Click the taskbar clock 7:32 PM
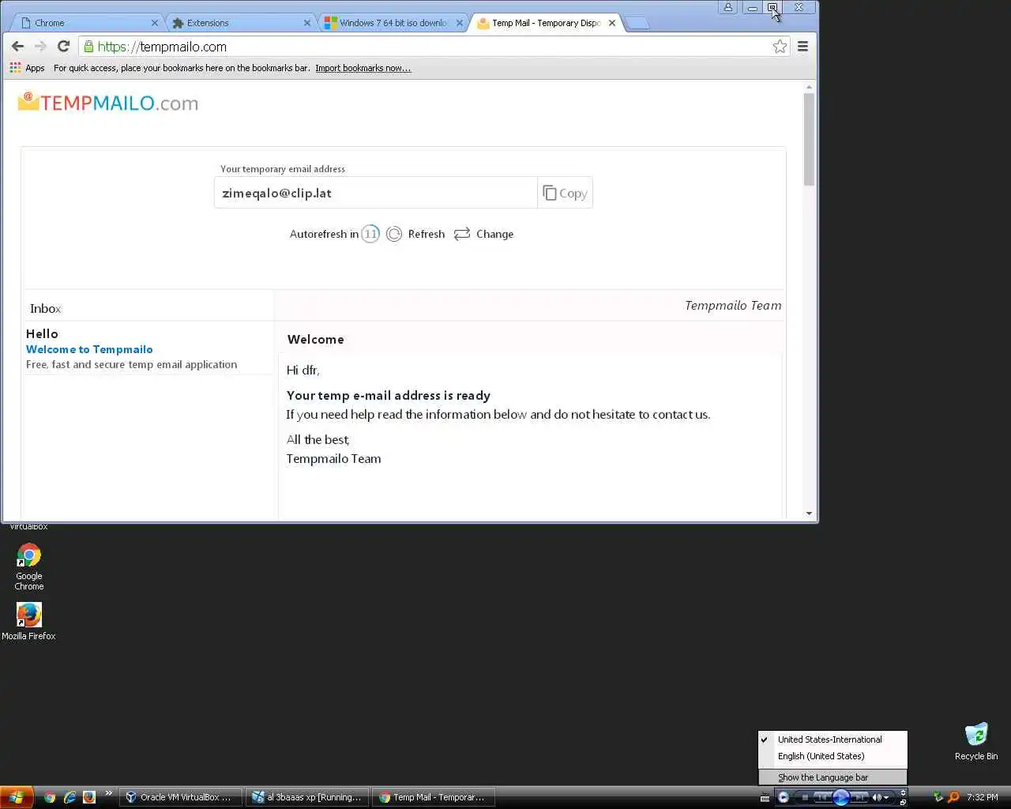The image size is (1011, 809). pos(982,797)
